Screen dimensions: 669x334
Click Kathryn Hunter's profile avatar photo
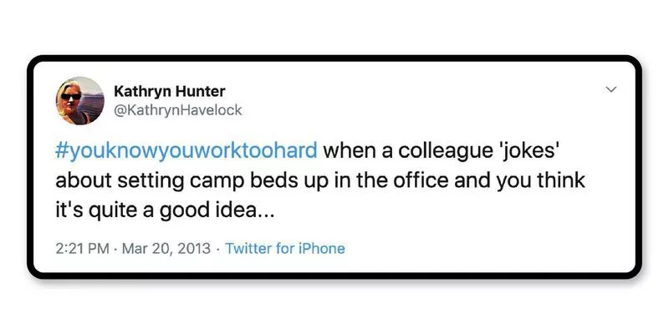tap(80, 100)
